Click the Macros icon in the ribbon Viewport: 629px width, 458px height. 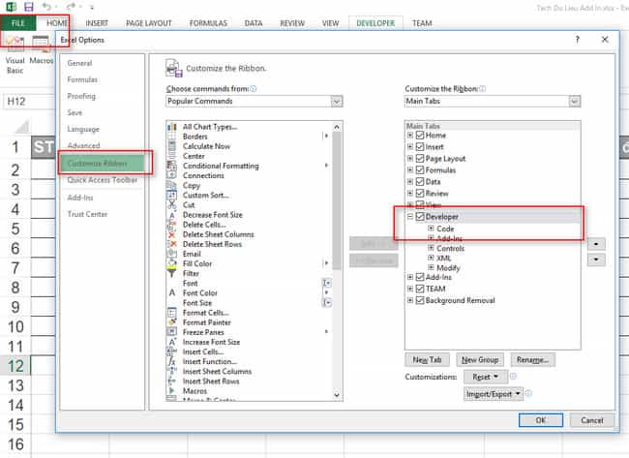click(x=41, y=44)
